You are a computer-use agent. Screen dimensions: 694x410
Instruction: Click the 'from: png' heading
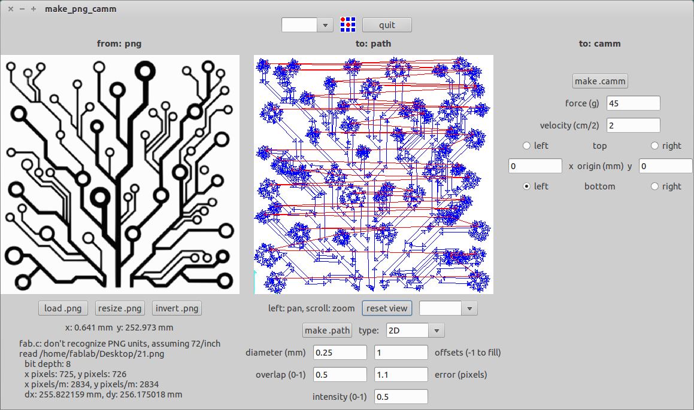[120, 44]
